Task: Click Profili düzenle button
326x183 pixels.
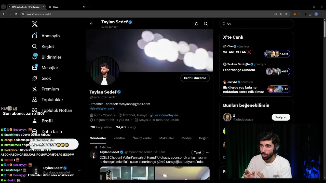Action: click(195, 78)
